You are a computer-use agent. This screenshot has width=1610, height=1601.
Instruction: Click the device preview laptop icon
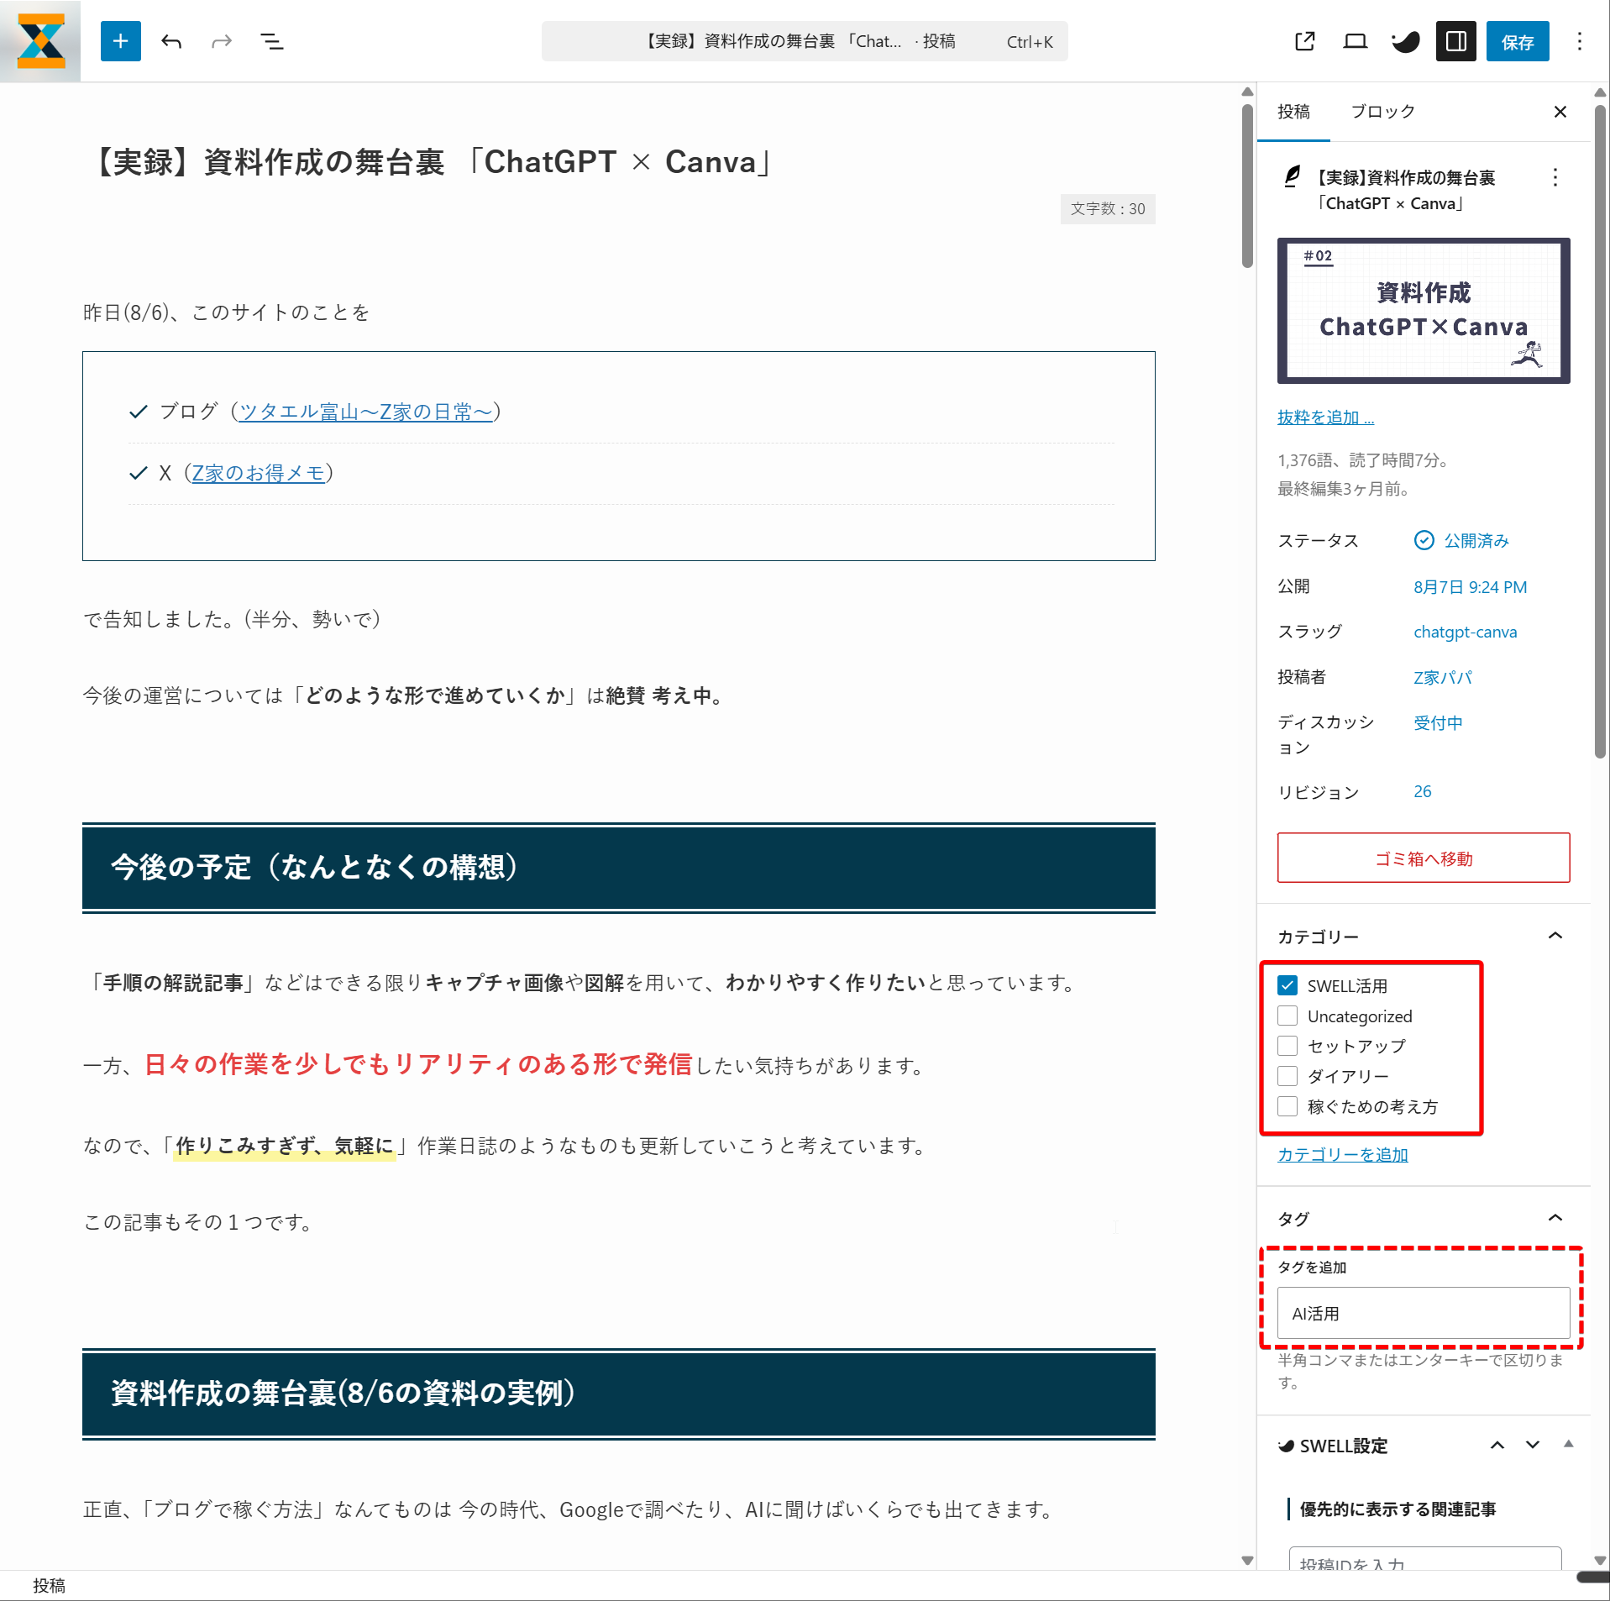pyautogui.click(x=1355, y=41)
